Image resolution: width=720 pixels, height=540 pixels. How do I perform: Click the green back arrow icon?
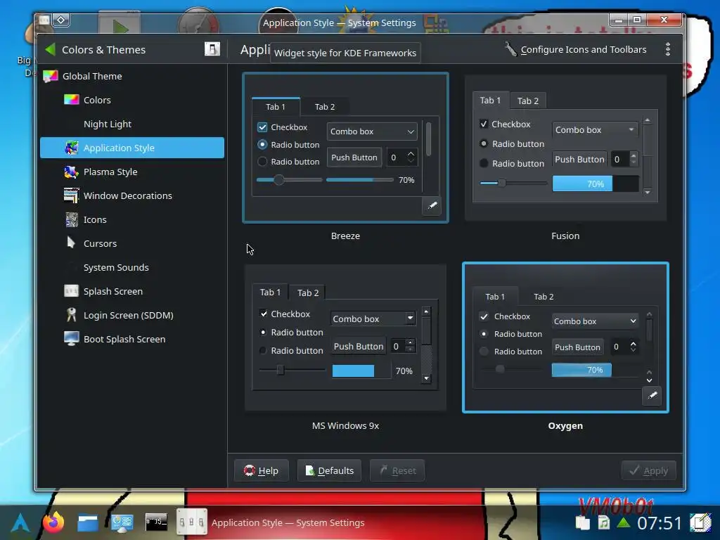pos(51,50)
